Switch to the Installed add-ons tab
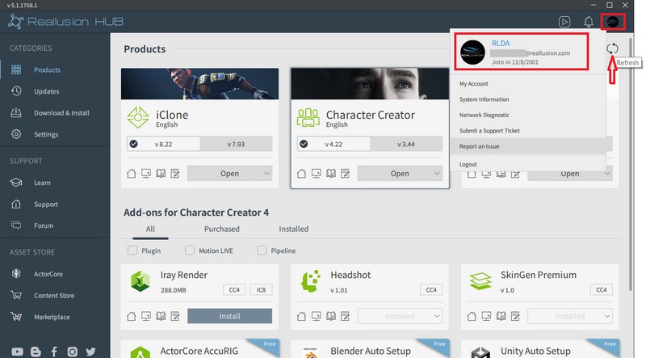 click(x=293, y=229)
